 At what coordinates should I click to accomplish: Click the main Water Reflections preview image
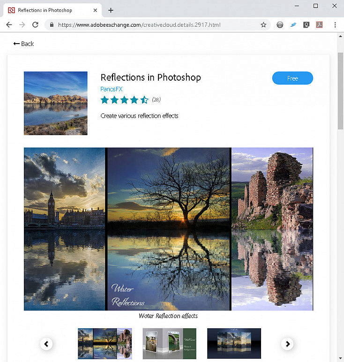pyautogui.click(x=168, y=229)
